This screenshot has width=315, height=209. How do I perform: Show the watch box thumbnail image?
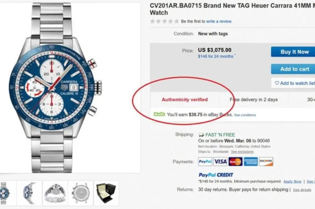[106, 193]
